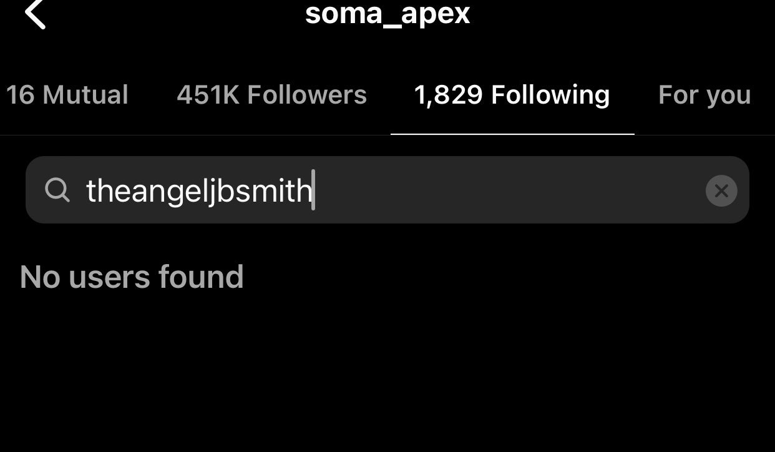Focus the search field containing theangeljbsmith
This screenshot has height=452, width=775.
point(387,190)
